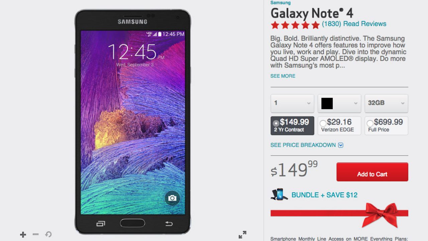The width and height of the screenshot is (428, 241).
Task: Zoom out with the minus icon
Action: [x=35, y=234]
